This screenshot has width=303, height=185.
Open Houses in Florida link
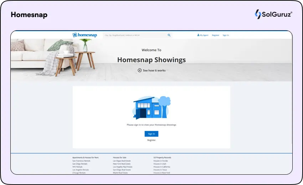click(161, 161)
